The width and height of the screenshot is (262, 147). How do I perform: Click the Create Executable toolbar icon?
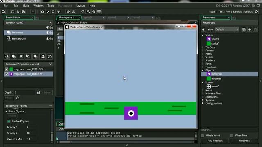click(x=33, y=12)
